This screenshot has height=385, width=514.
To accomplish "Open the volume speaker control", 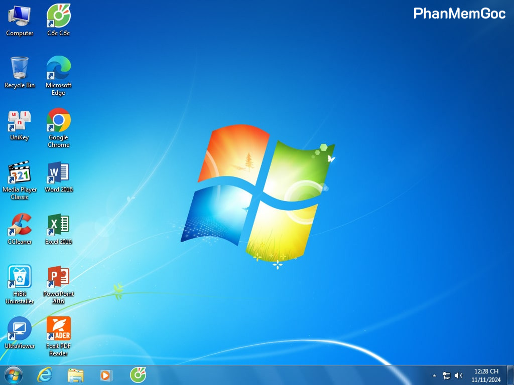I will coord(459,375).
